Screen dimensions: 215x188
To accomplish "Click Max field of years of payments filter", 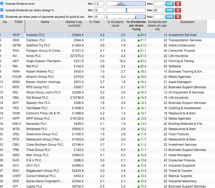I will pyautogui.click(x=159, y=17).
